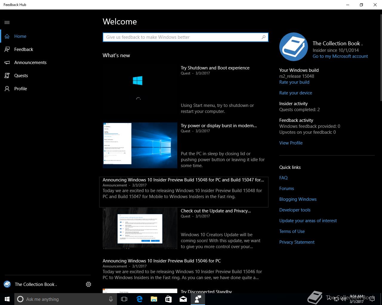
Task: Open Task View on taskbar
Action: pyautogui.click(x=124, y=299)
